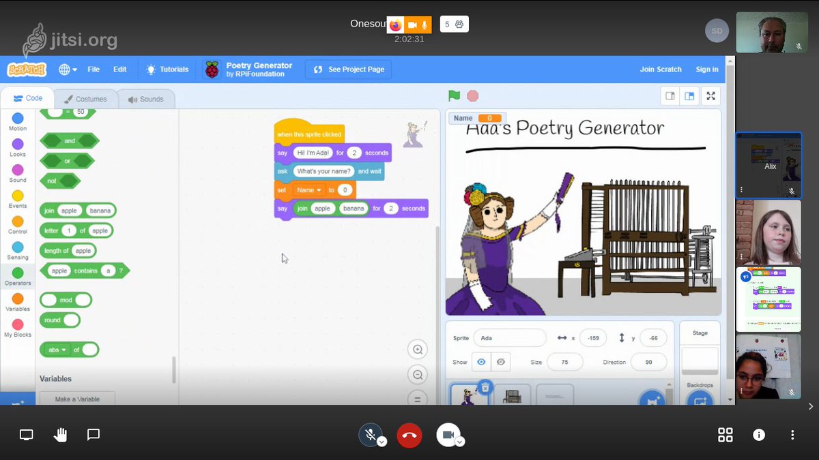Open the camera options arrow
The height and width of the screenshot is (460, 819).
click(x=460, y=442)
